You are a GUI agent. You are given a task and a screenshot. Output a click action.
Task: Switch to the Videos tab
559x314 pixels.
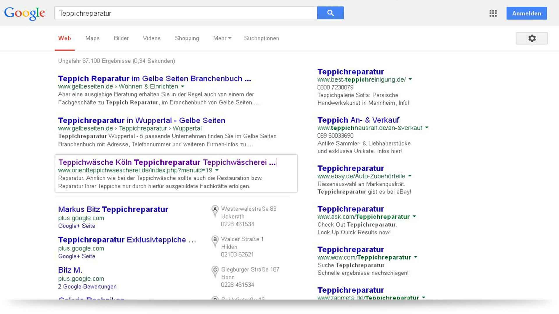[x=151, y=38]
